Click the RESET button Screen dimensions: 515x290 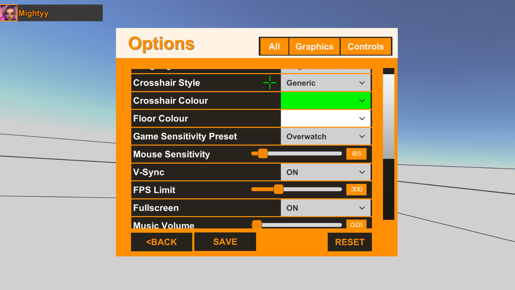(350, 242)
